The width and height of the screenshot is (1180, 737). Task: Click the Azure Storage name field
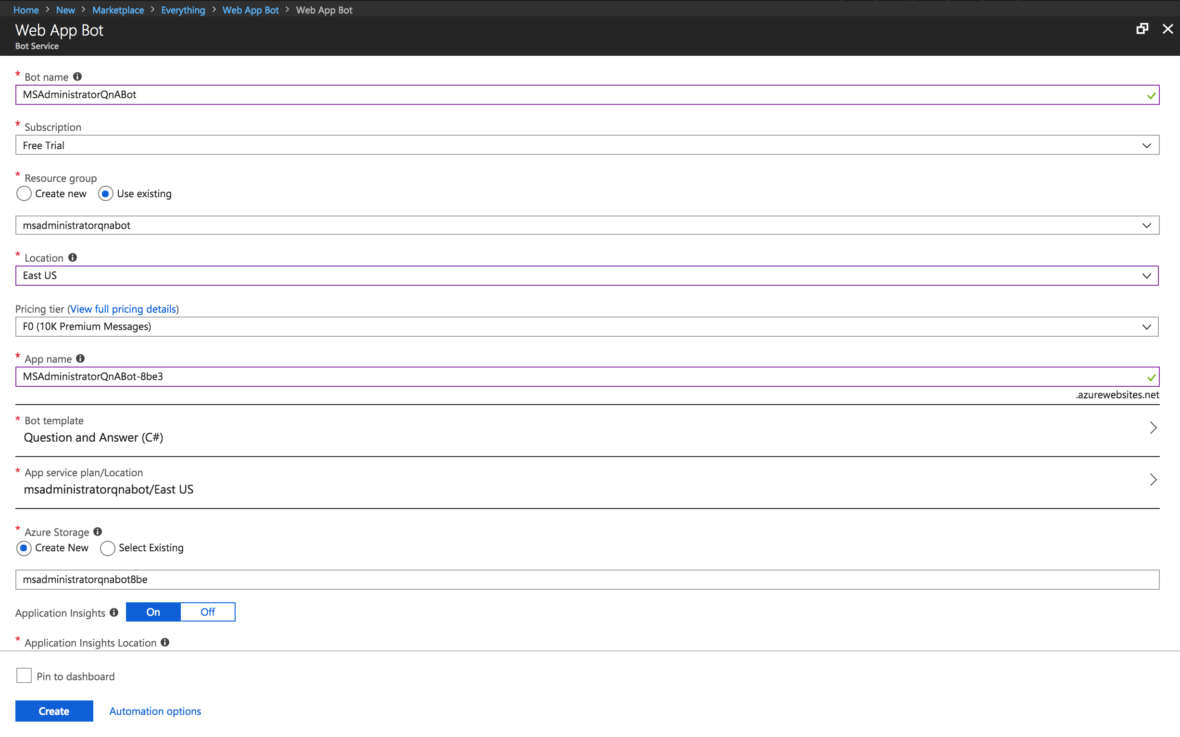[587, 579]
